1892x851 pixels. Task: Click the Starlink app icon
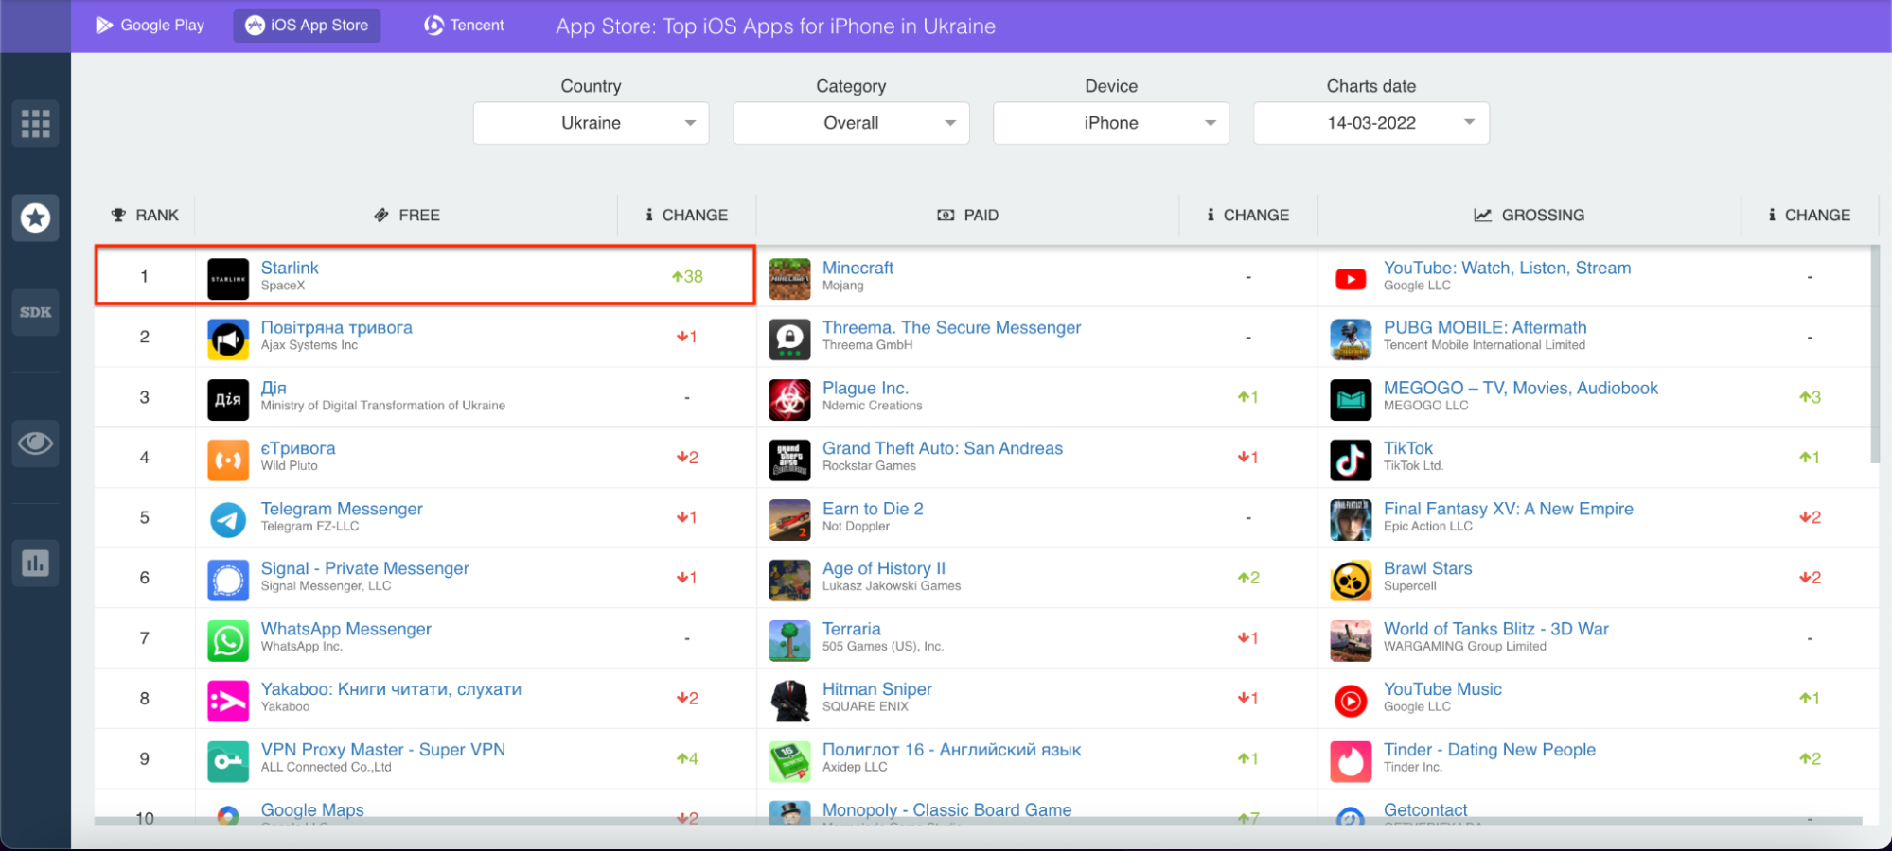[228, 278]
